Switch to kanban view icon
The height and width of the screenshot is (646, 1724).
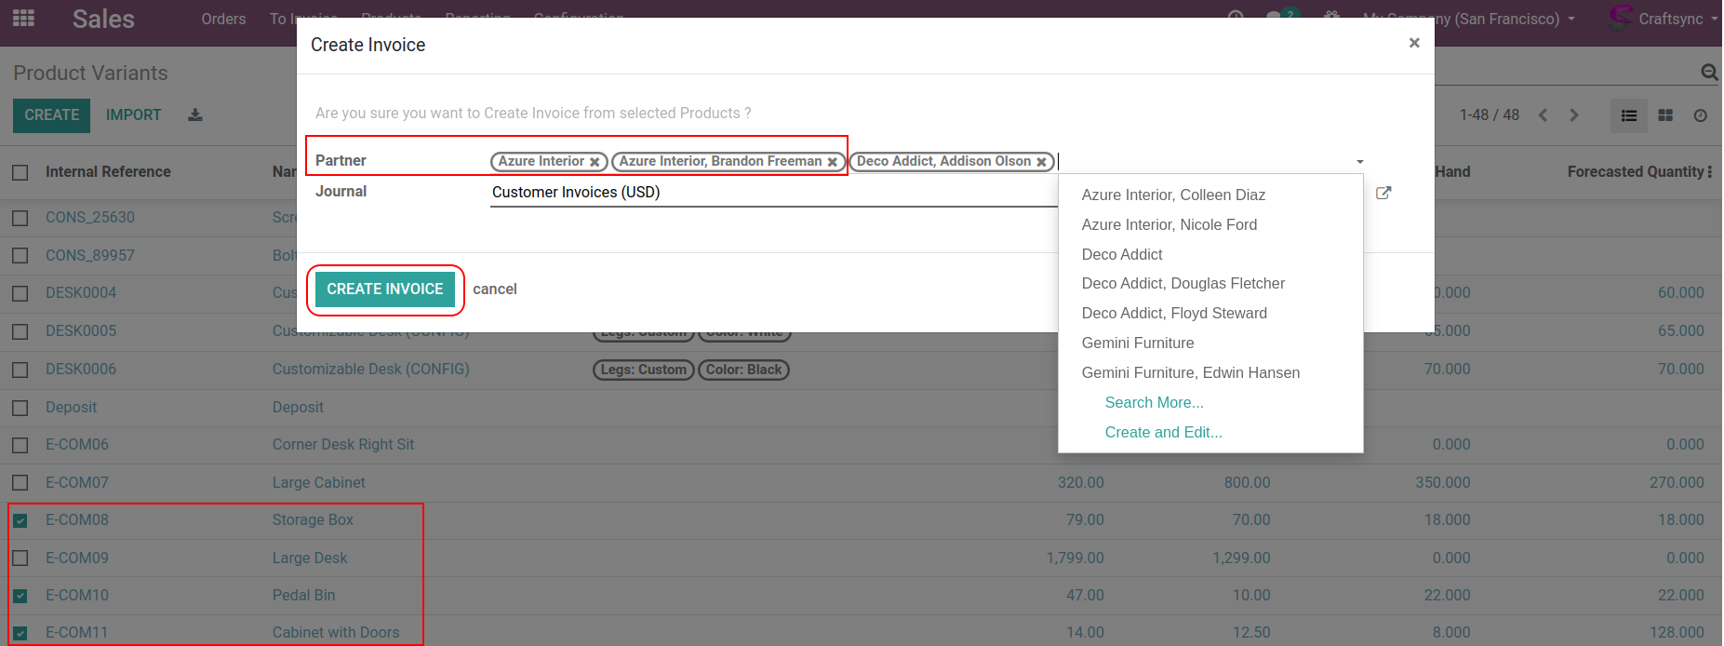(1664, 115)
